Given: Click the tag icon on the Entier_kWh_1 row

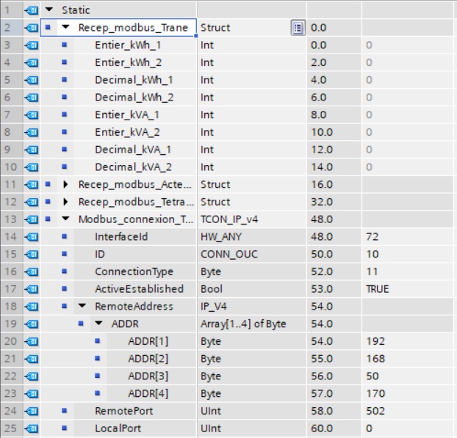Looking at the screenshot, I should [x=32, y=45].
